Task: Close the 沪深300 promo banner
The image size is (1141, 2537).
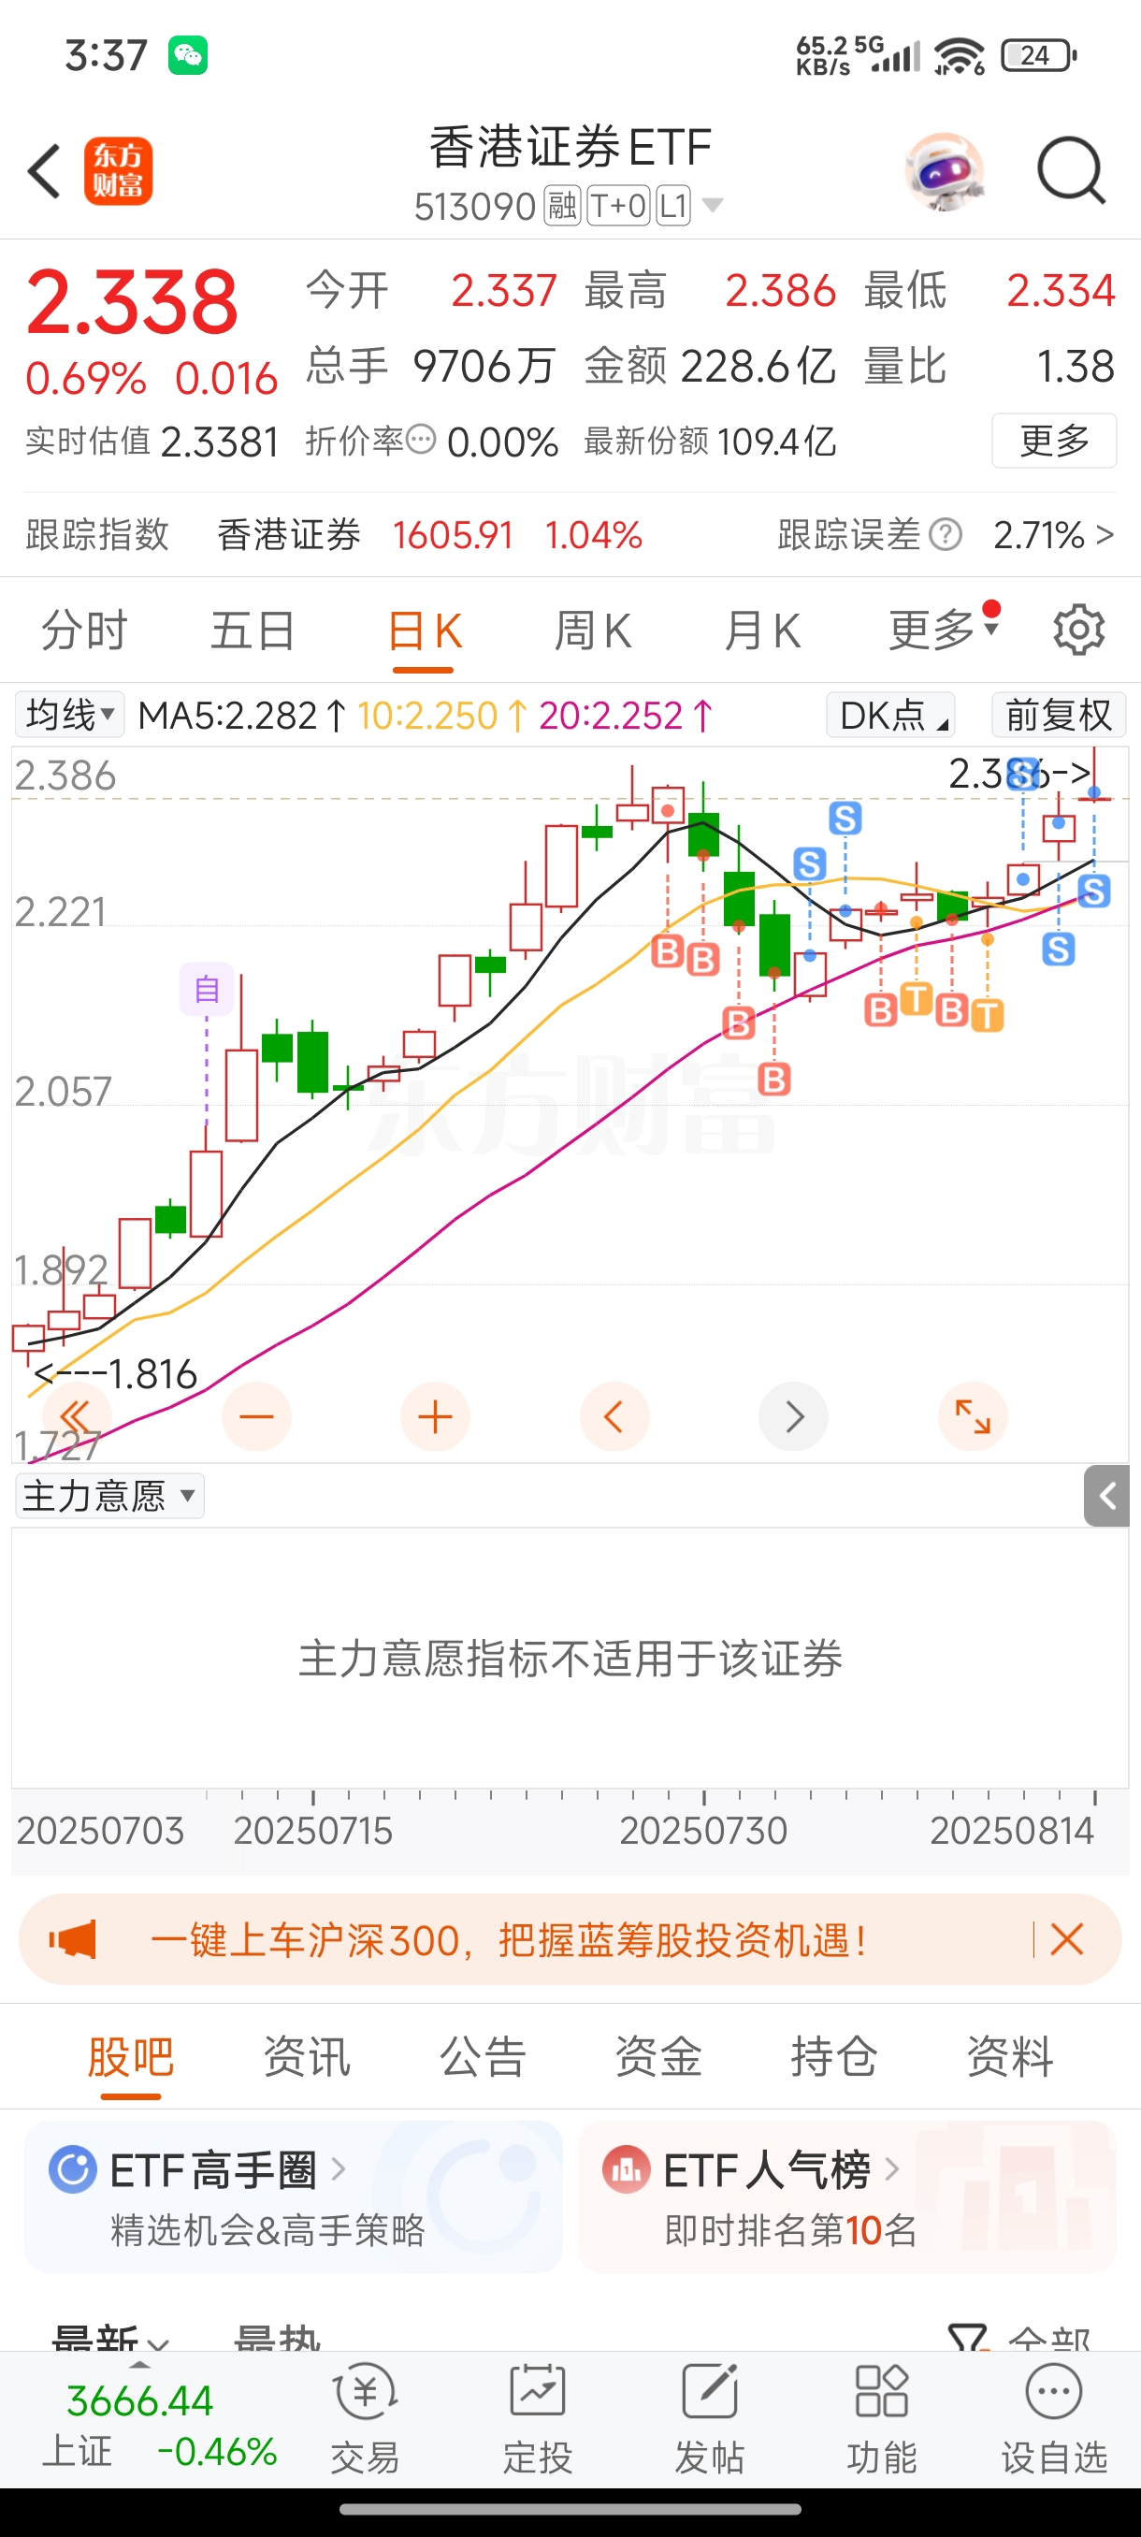Action: [x=1066, y=1939]
